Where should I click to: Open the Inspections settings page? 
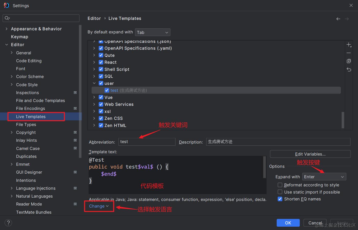[27, 93]
